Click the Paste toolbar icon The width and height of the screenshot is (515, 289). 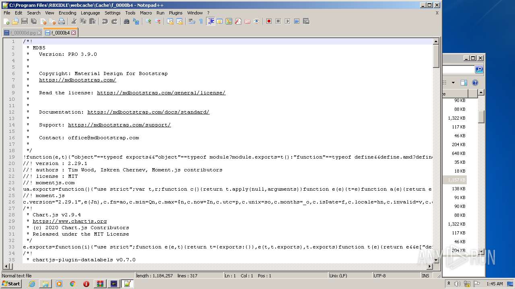(92, 21)
